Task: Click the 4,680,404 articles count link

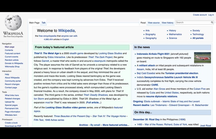Action: click(x=48, y=40)
